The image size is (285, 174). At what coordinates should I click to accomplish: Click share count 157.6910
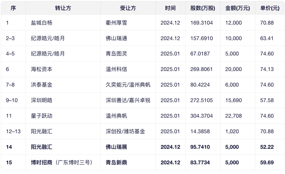tap(202, 38)
